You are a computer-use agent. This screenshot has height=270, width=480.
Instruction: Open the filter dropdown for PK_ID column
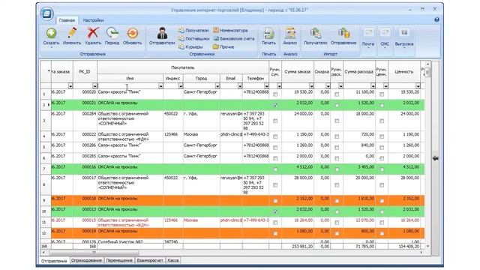click(94, 86)
